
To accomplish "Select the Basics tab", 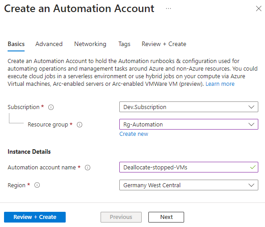I will tap(16, 44).
